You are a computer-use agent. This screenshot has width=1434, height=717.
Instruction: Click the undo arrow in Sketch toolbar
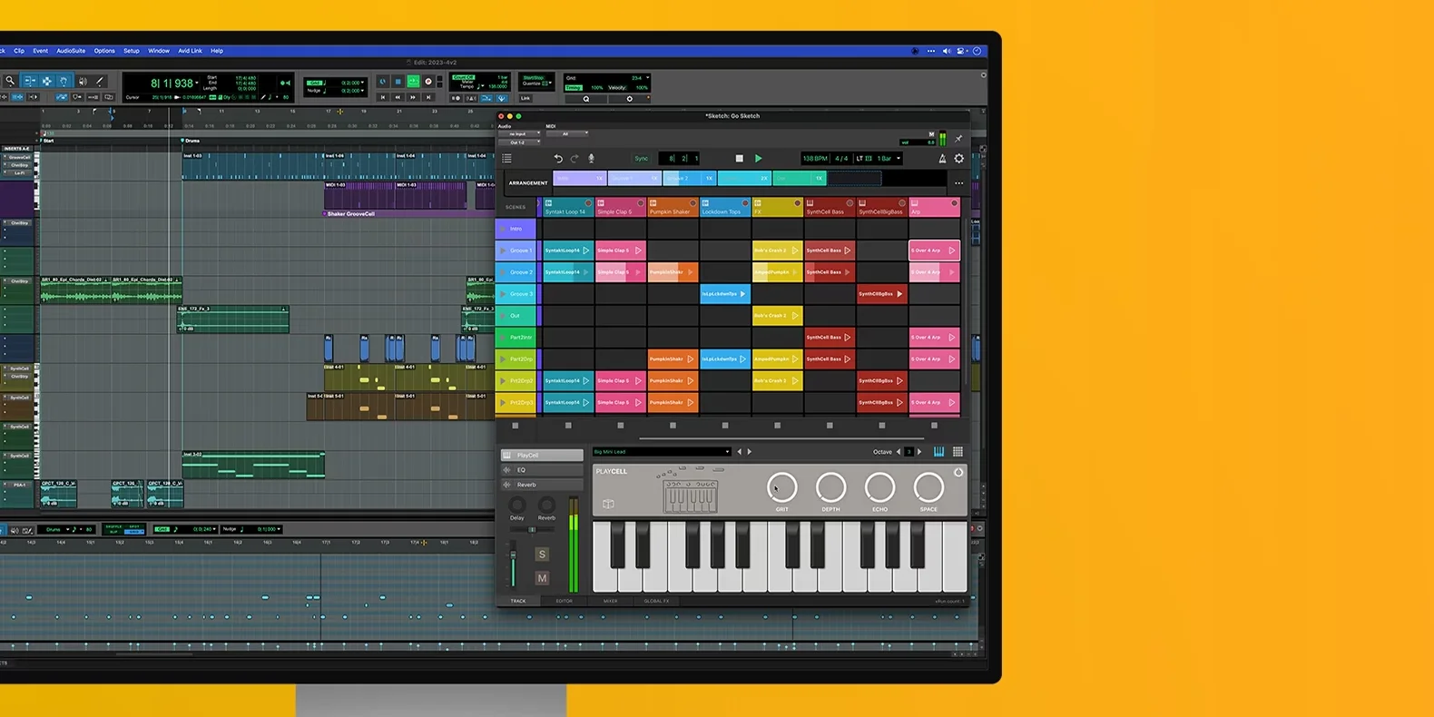point(558,159)
